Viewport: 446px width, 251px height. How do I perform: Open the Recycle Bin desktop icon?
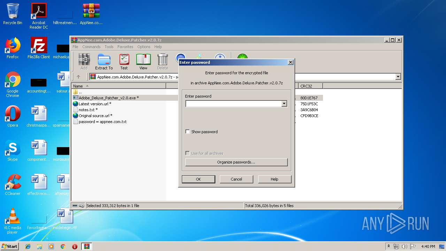13,14
